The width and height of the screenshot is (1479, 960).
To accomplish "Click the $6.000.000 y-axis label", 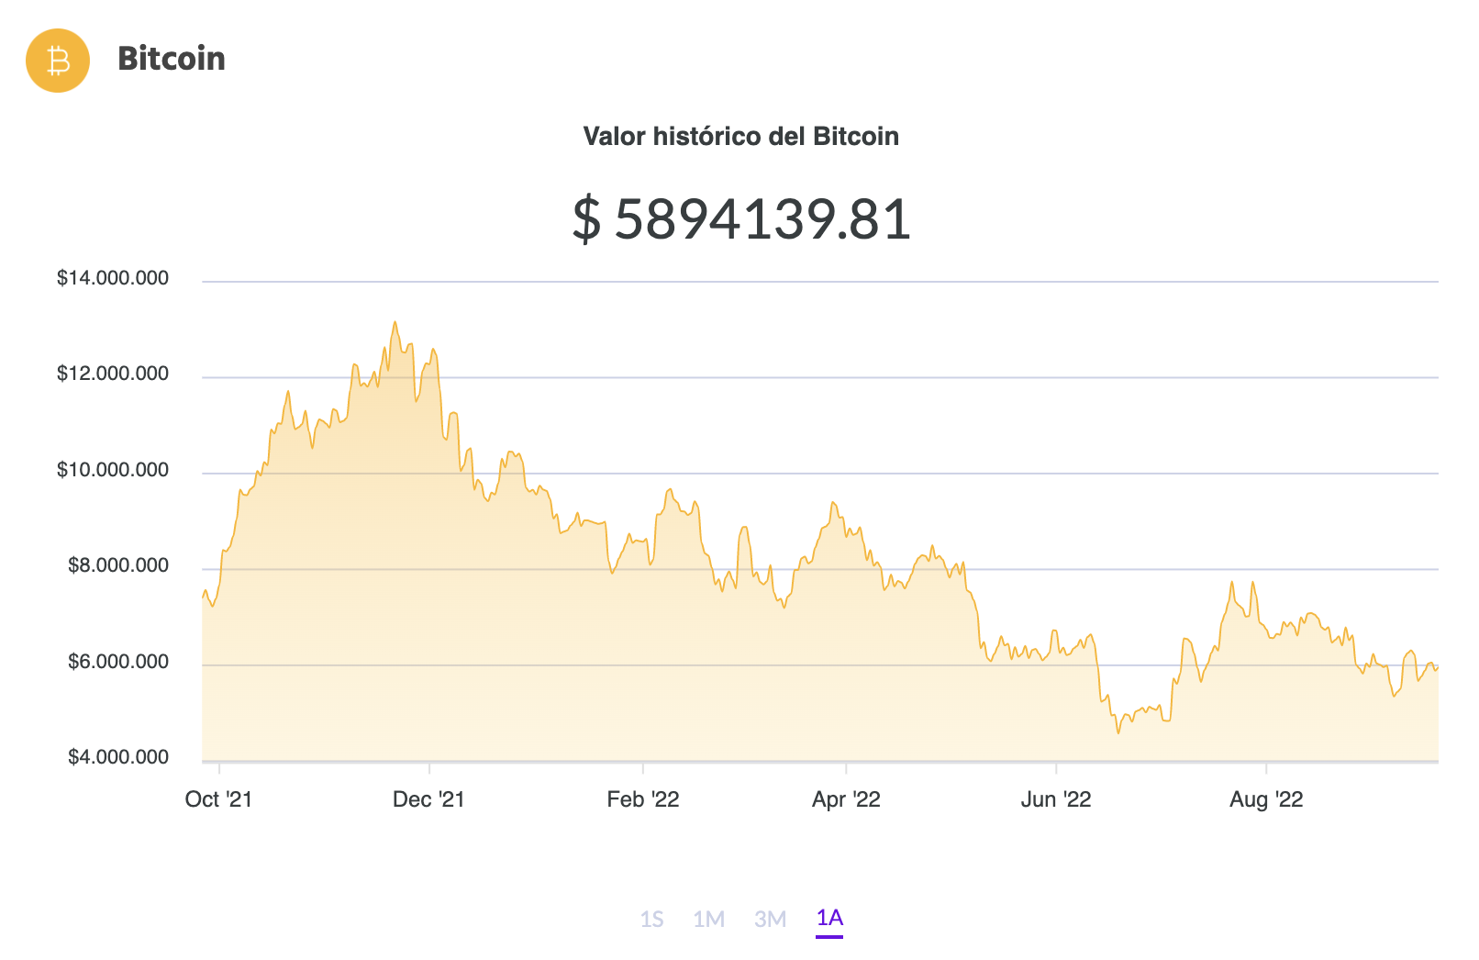I will coord(118,662).
